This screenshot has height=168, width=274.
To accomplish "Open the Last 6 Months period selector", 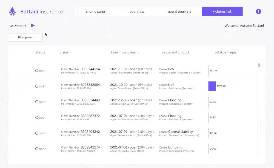I will pos(18,26).
